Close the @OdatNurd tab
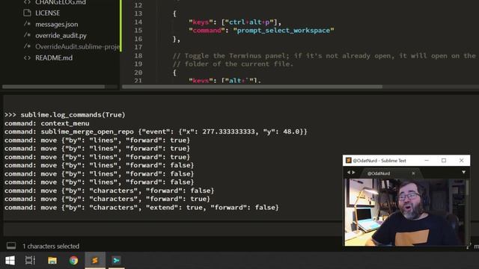The image size is (479, 269). [413, 173]
